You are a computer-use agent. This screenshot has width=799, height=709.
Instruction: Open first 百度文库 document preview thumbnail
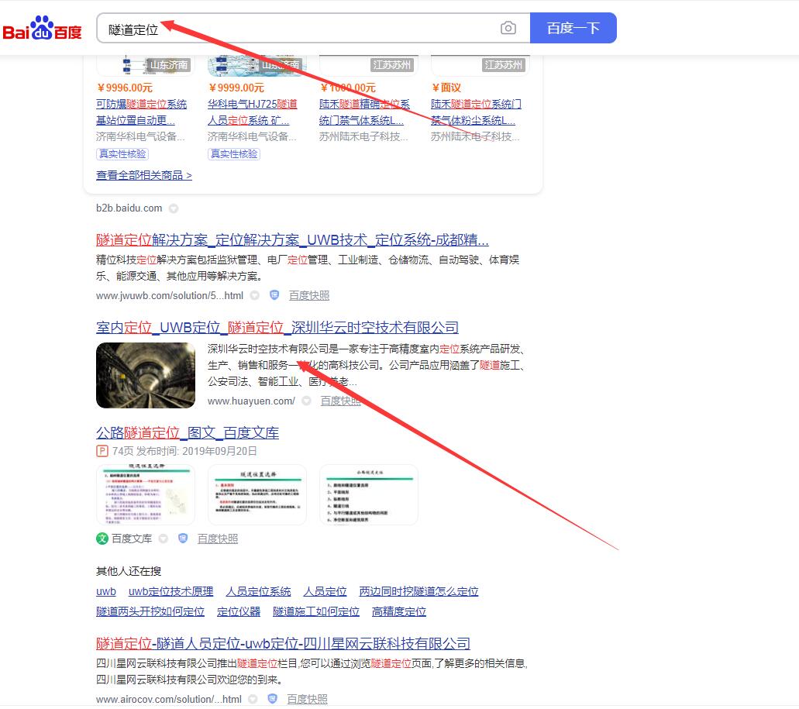tap(146, 494)
